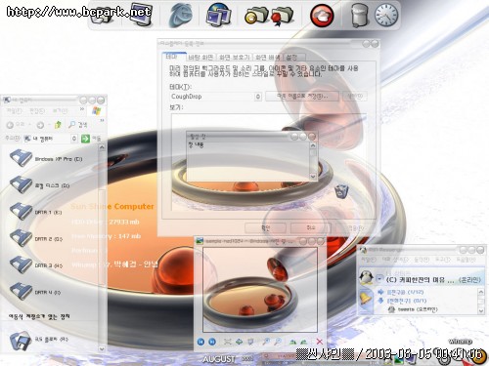Screen dimensions: 489x366
Task: Click recycle bin in theme preview
Action: click(x=341, y=191)
